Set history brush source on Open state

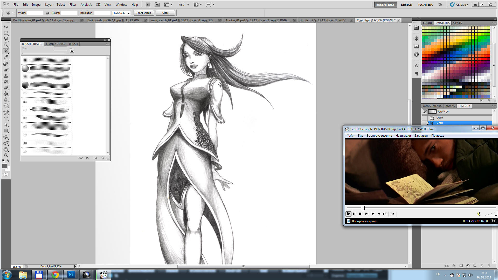point(425,118)
